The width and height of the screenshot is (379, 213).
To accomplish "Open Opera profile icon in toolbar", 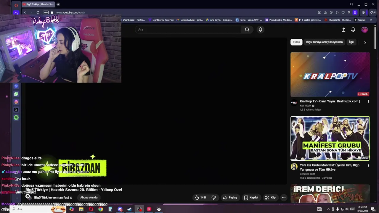I will pyautogui.click(x=355, y=12).
